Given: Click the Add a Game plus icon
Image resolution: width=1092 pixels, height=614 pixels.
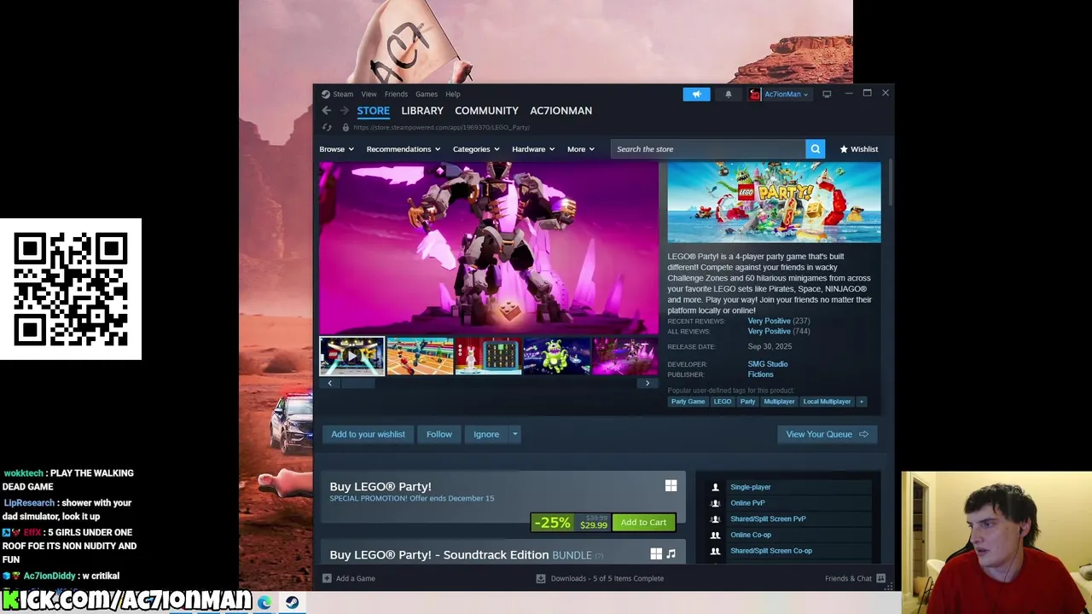Looking at the screenshot, I should pos(327,578).
